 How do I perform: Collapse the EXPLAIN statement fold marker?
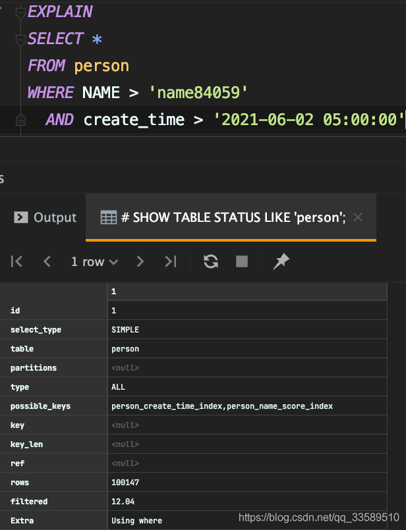point(20,13)
